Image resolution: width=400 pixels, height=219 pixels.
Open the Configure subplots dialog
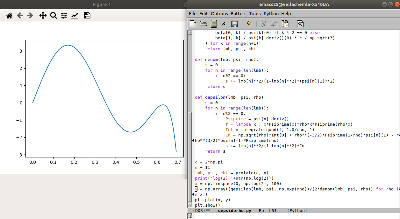tap(64, 16)
